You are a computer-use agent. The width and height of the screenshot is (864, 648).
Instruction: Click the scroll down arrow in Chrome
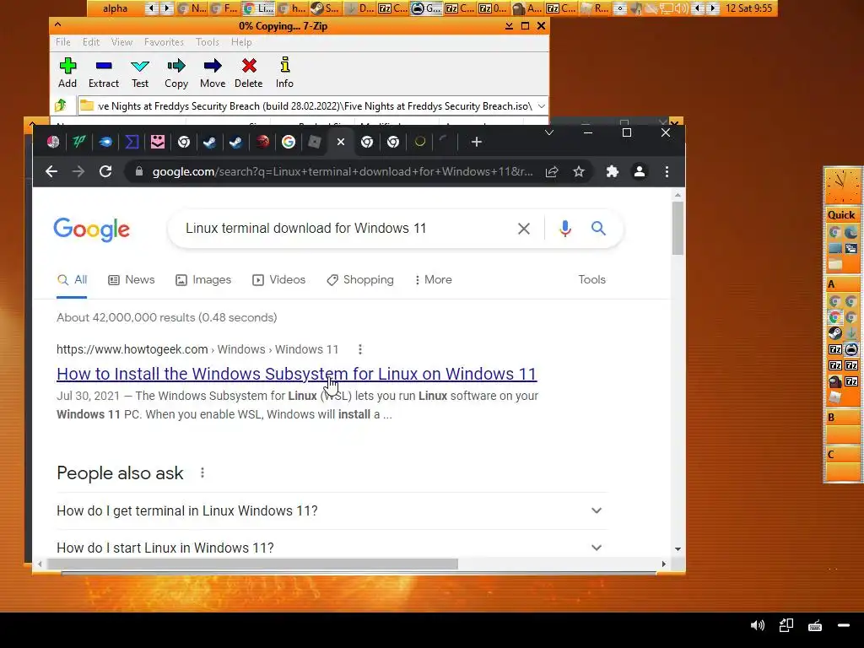tap(678, 548)
